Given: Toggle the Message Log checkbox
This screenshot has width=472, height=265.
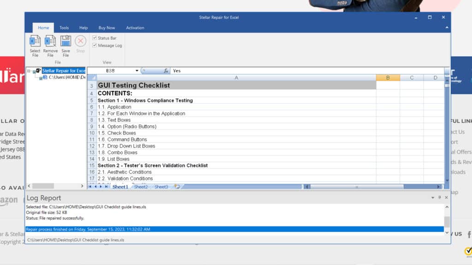Looking at the screenshot, I should 94,46.
